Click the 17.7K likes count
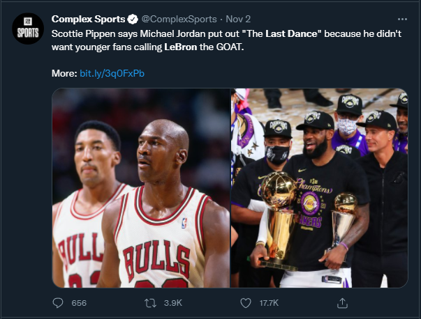This screenshot has height=319, width=421. (268, 303)
